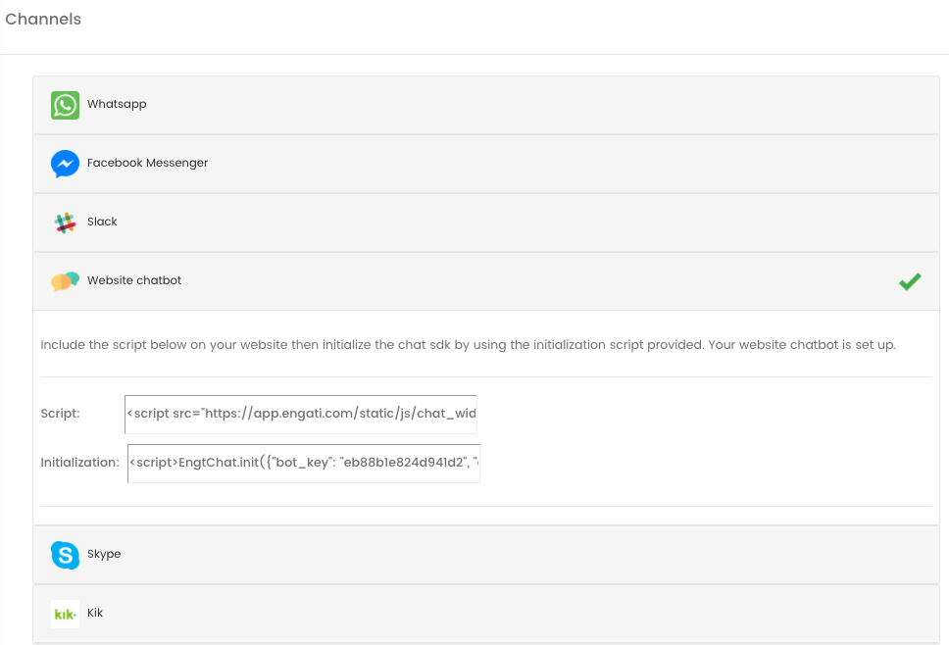The height and width of the screenshot is (645, 949).
Task: Click the website chatbot setup instructions text
Action: [x=468, y=345]
